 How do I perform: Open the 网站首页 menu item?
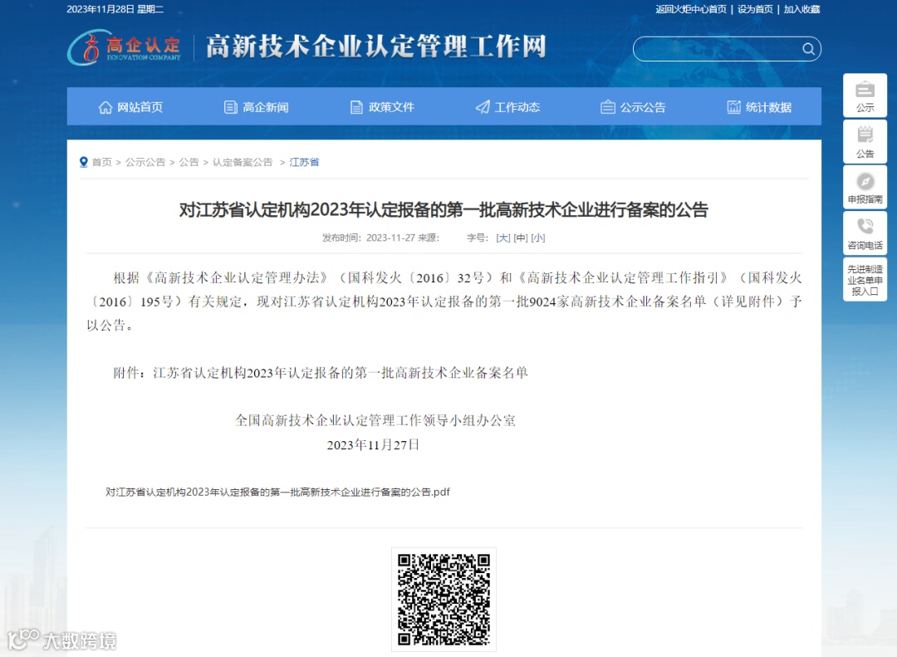pyautogui.click(x=140, y=107)
